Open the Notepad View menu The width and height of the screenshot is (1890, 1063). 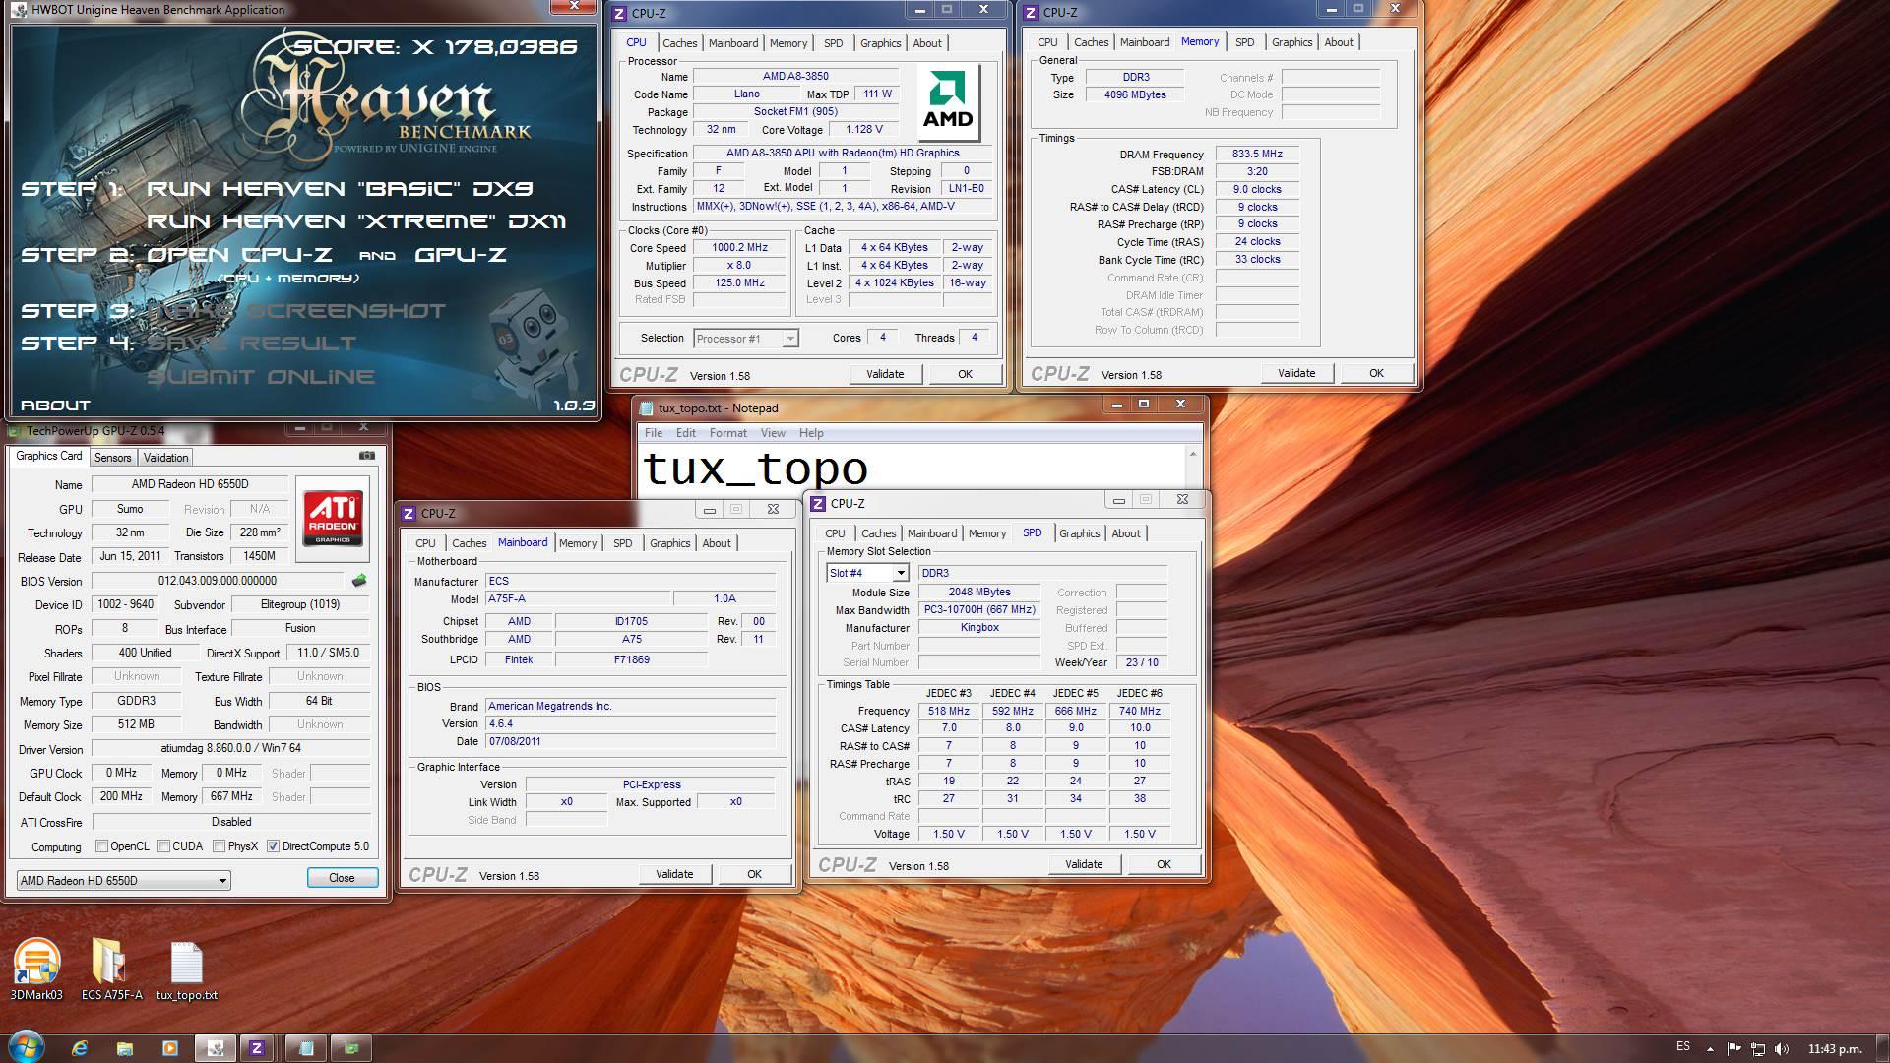coord(773,433)
